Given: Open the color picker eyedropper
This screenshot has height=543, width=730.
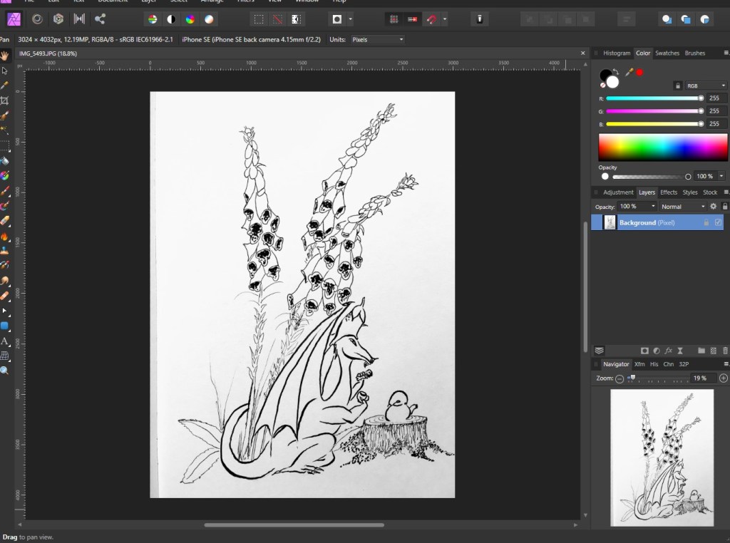Looking at the screenshot, I should coord(629,73).
